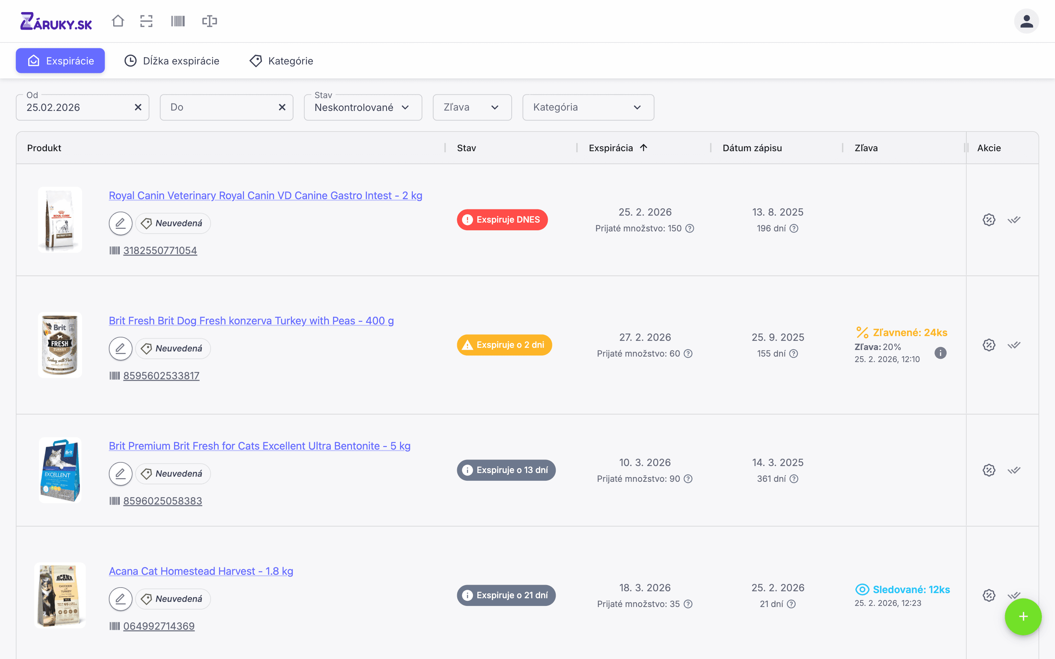Mark Acana Cat row as checked
Screen dimensions: 1055x659
1014,595
